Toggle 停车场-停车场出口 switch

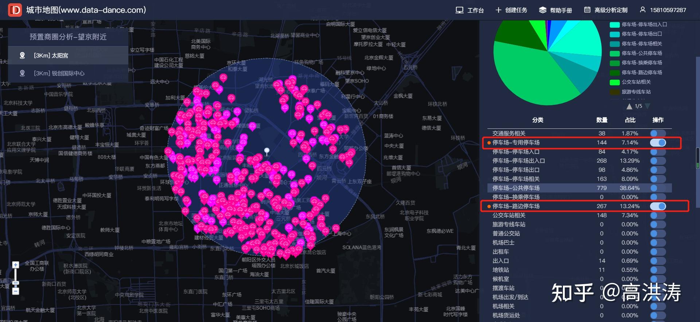pos(658,170)
